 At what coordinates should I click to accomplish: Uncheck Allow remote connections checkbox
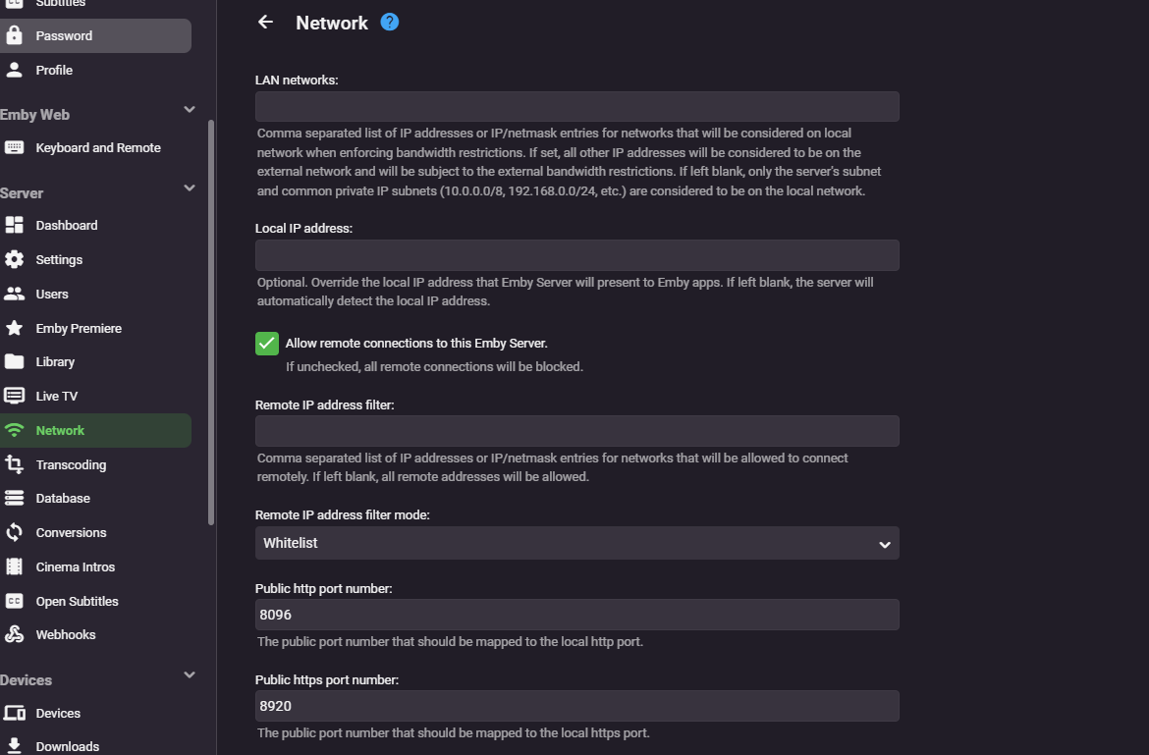(267, 343)
